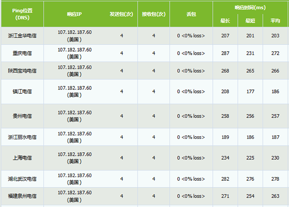
Task: Select the 响应IP column header
Action: click(74, 14)
